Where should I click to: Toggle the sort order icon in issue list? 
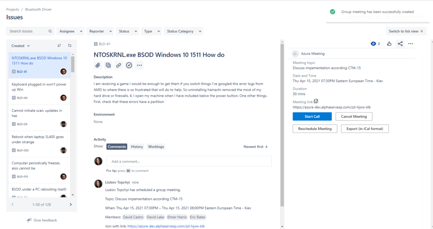coord(59,46)
